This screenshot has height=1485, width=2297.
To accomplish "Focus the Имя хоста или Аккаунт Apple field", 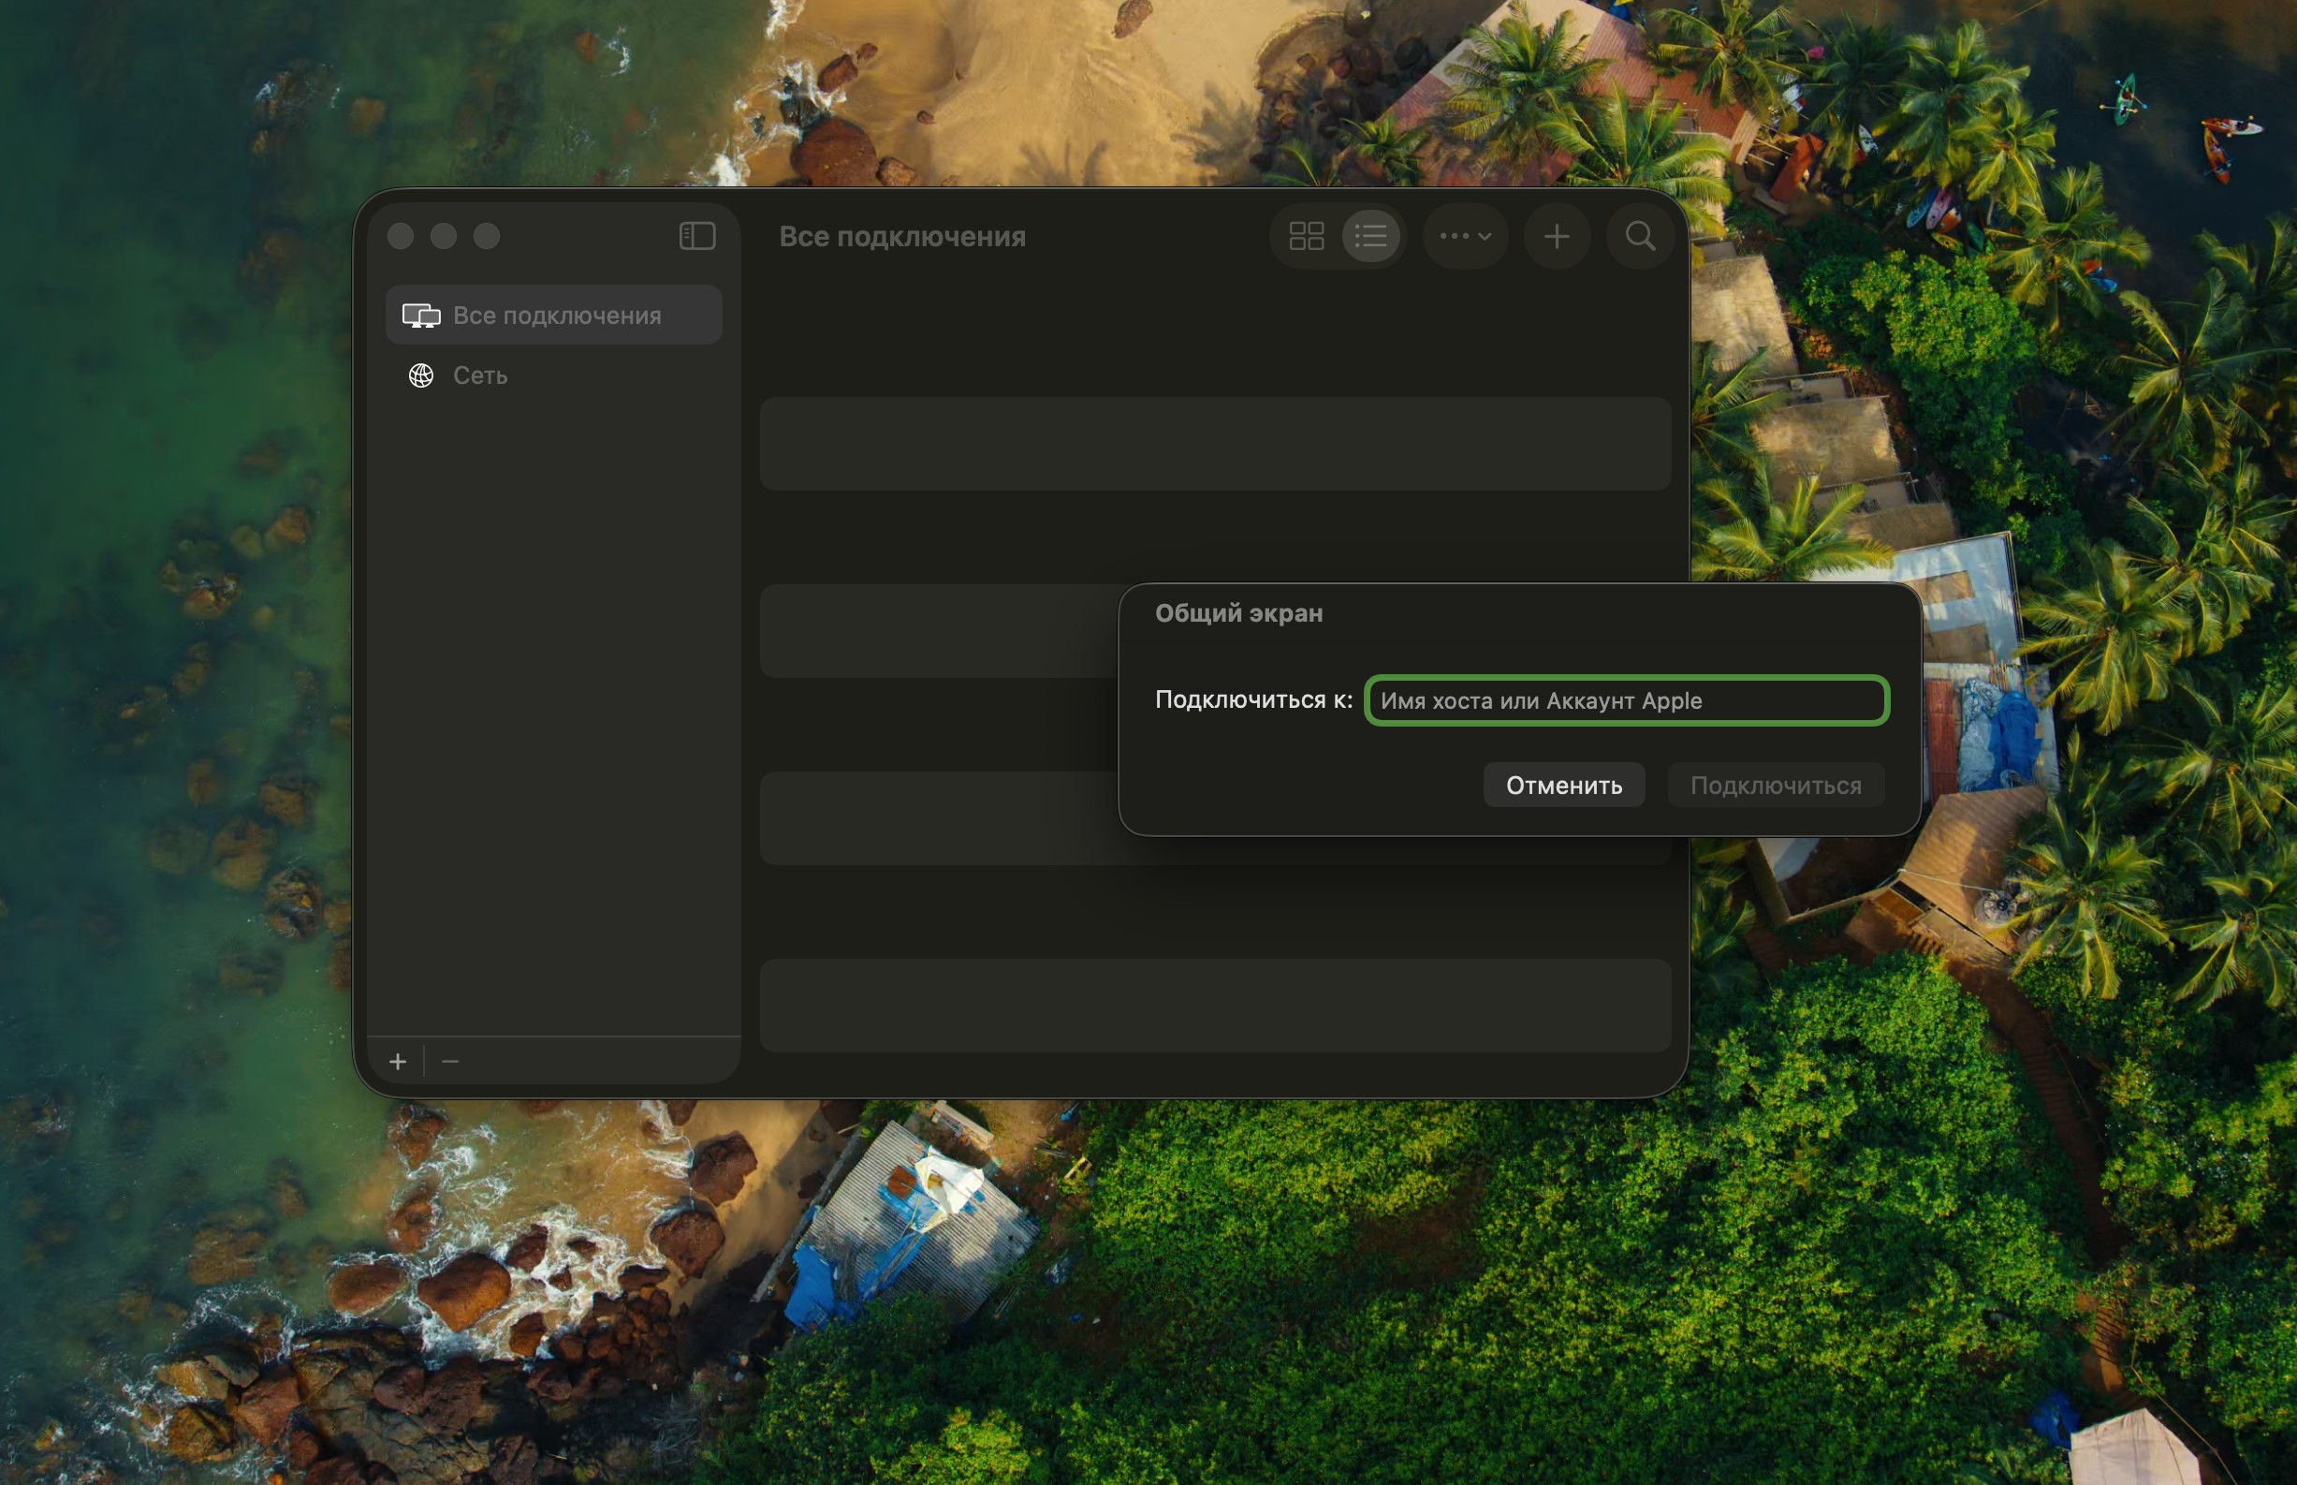I will pos(1626,700).
